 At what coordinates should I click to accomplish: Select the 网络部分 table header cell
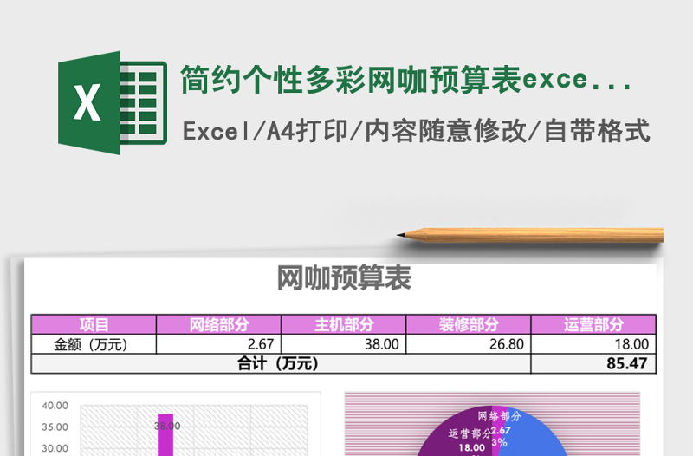click(218, 325)
